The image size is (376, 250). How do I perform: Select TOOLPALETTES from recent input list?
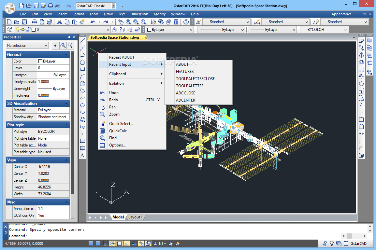tap(190, 86)
